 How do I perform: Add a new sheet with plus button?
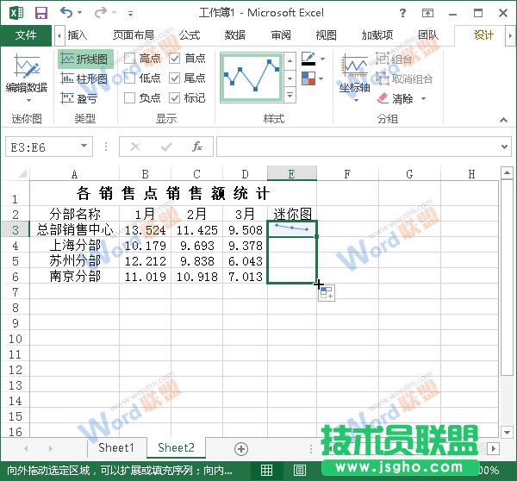click(x=241, y=448)
